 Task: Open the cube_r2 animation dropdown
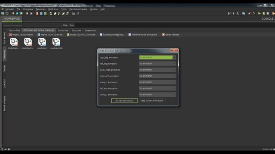[x=158, y=95]
